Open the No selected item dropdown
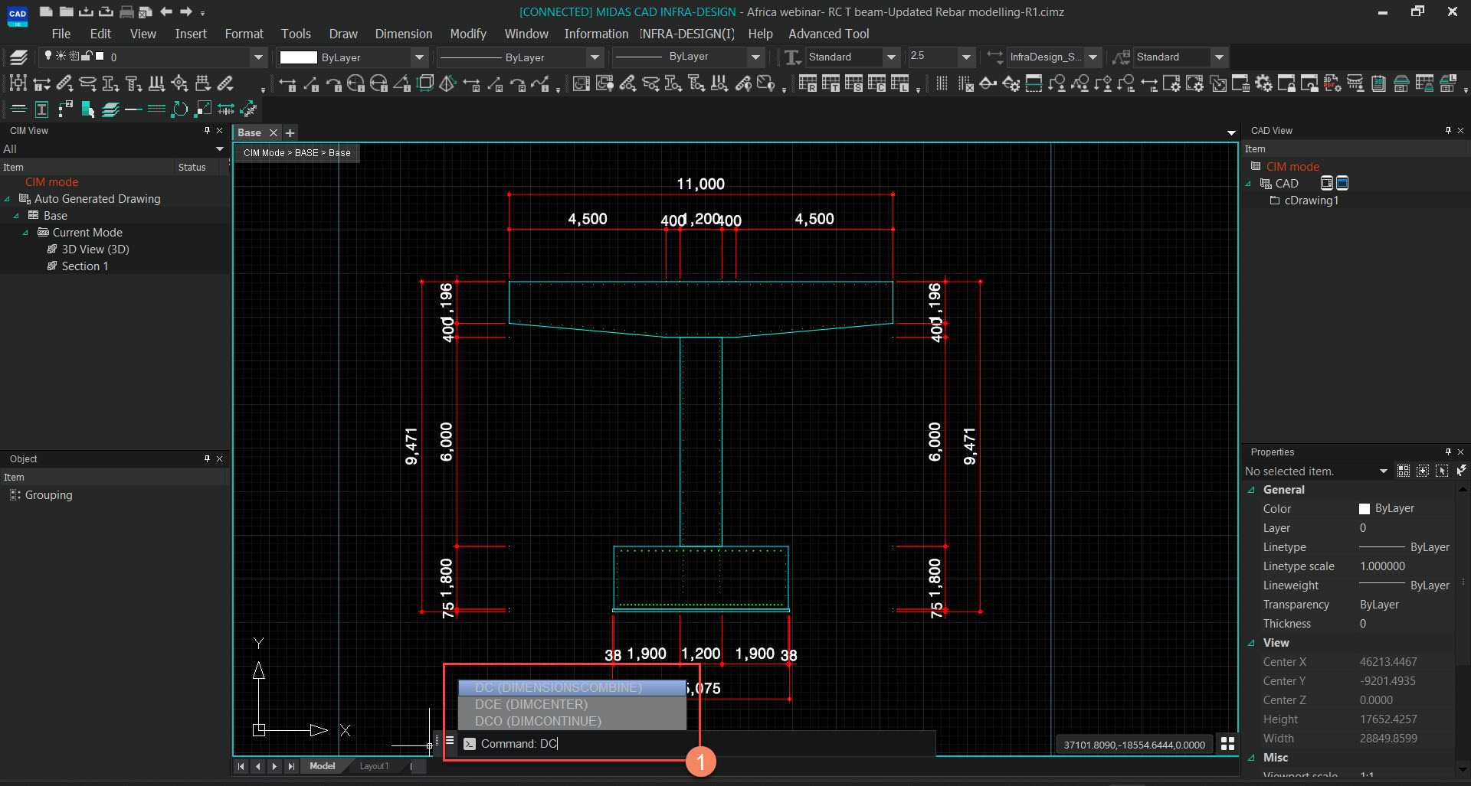Screen dimensions: 1471x786 [1384, 471]
